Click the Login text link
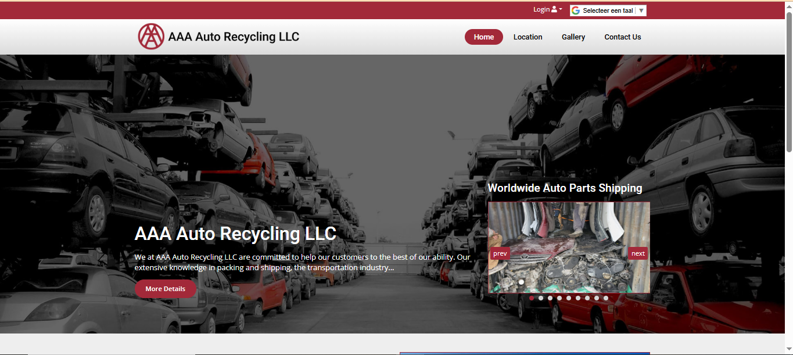The width and height of the screenshot is (793, 355). (541, 9)
